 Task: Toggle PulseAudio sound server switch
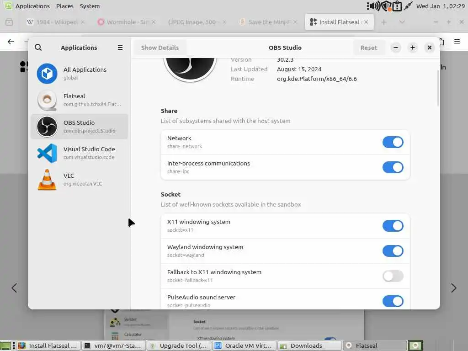393,301
